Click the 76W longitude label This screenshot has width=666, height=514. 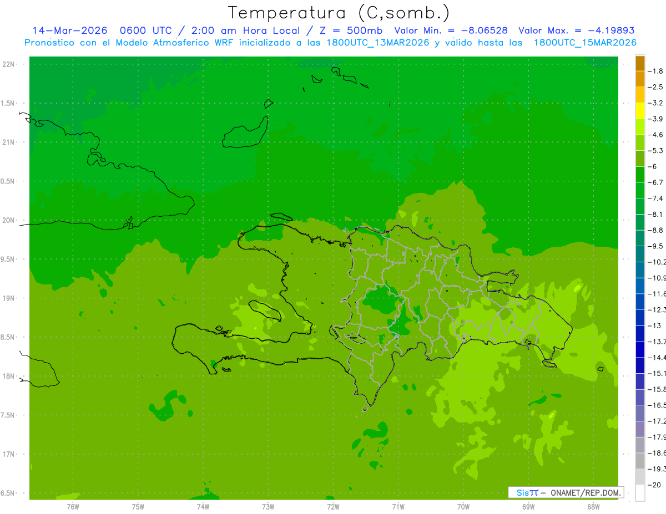(x=73, y=506)
